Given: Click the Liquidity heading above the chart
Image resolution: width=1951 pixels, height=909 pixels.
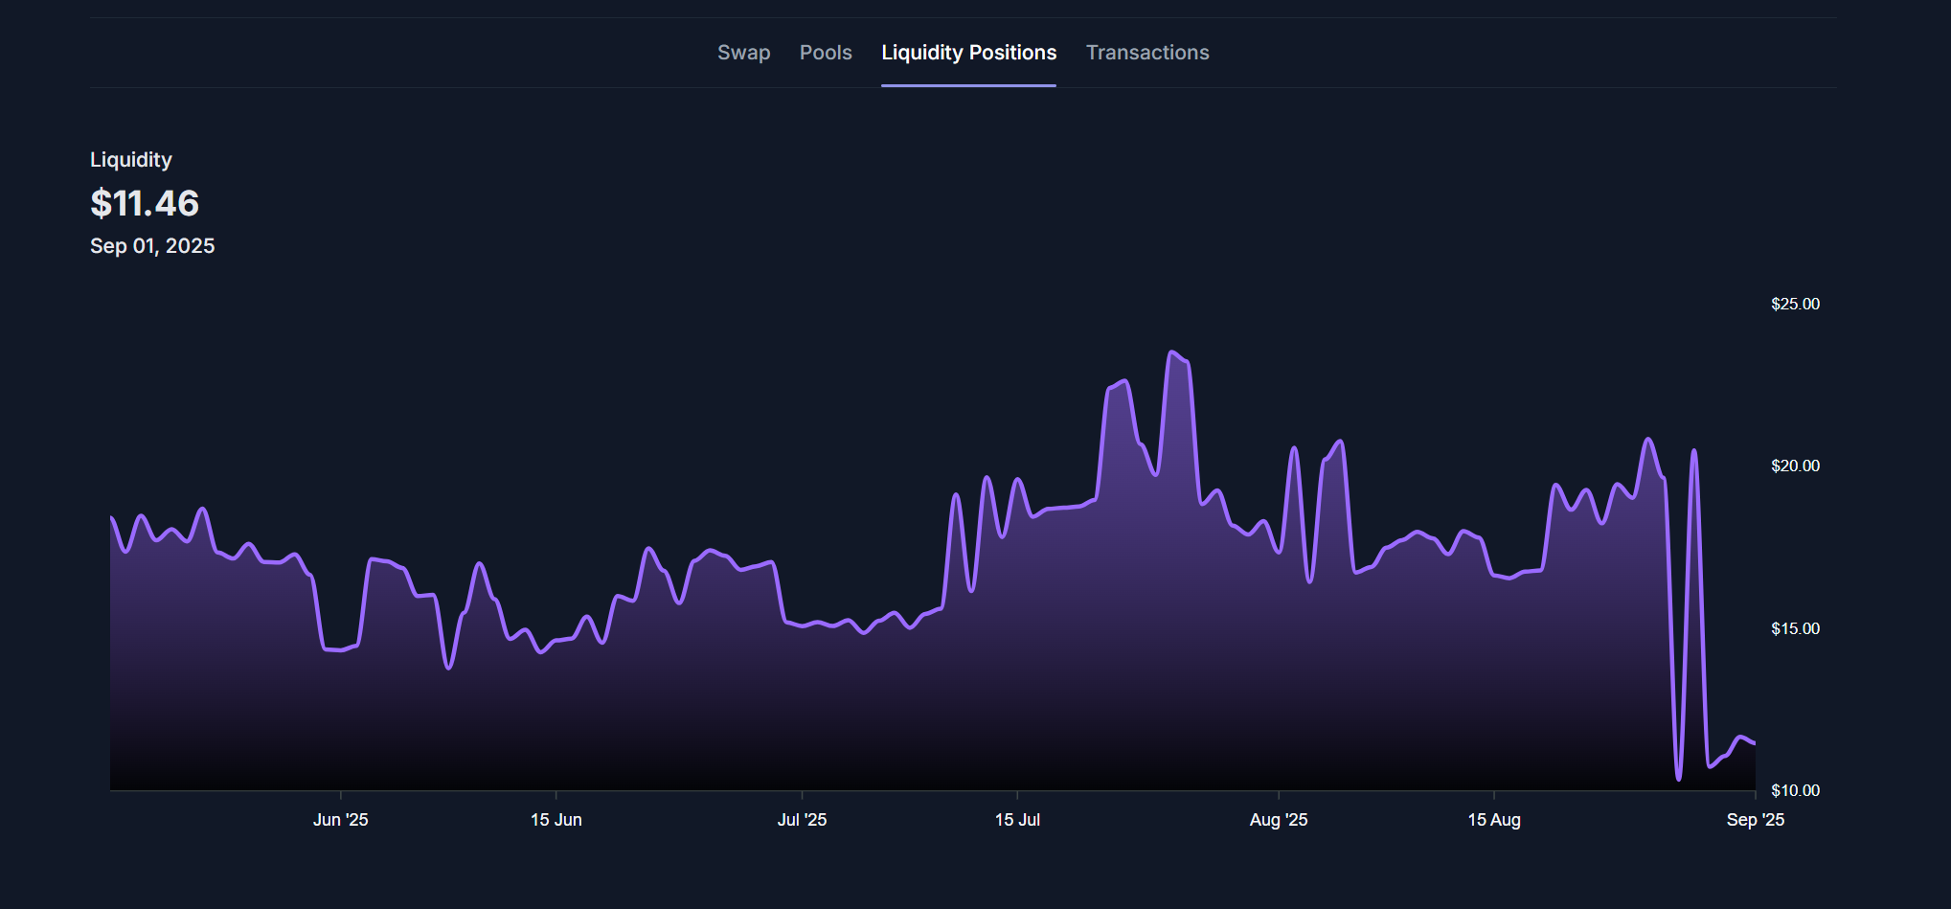Looking at the screenshot, I should tap(131, 160).
